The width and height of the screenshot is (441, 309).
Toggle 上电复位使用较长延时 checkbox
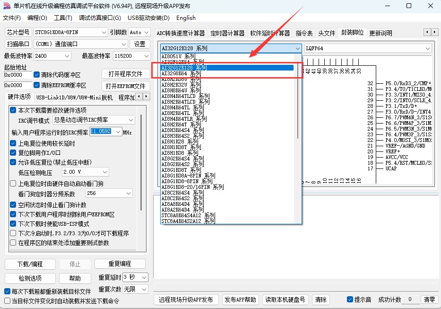tap(13, 143)
